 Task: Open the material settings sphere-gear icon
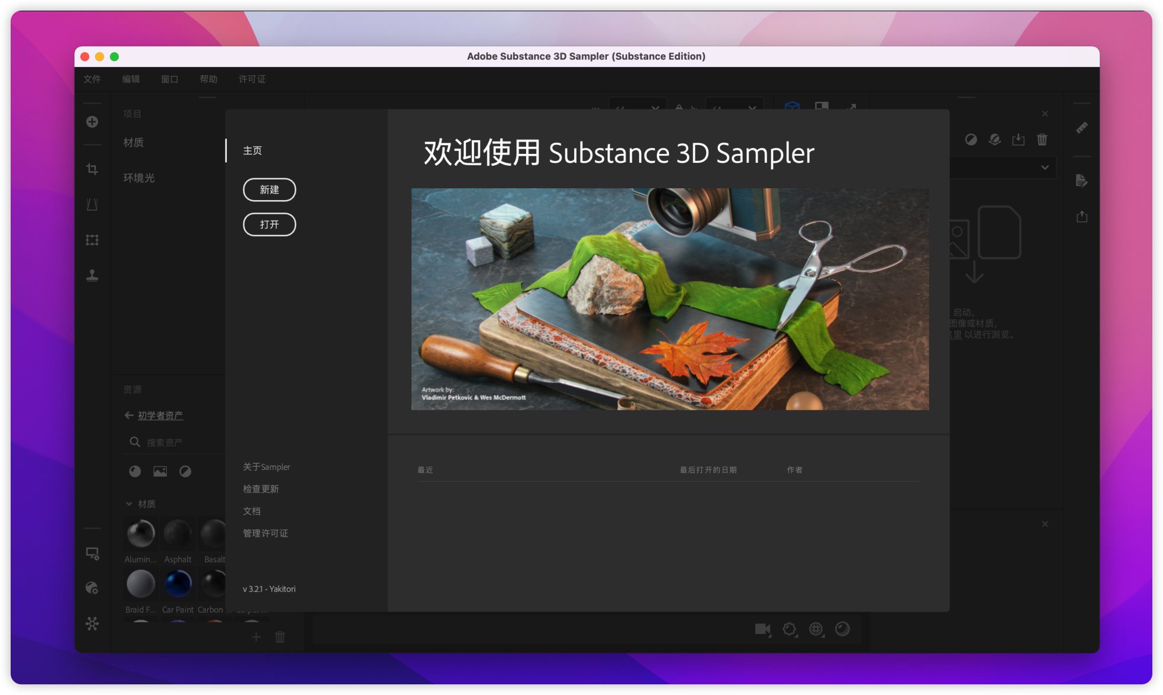click(92, 588)
